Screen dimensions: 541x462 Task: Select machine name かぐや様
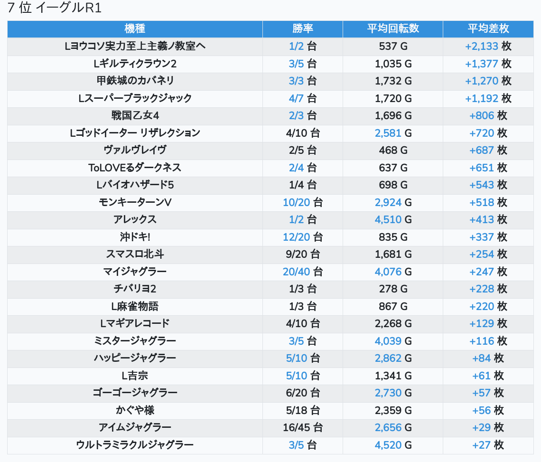(x=135, y=411)
